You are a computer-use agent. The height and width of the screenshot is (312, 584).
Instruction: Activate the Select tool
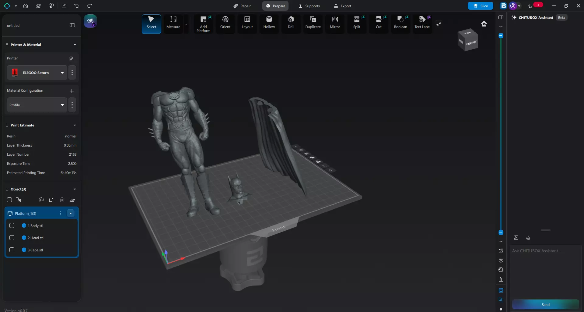pos(151,24)
